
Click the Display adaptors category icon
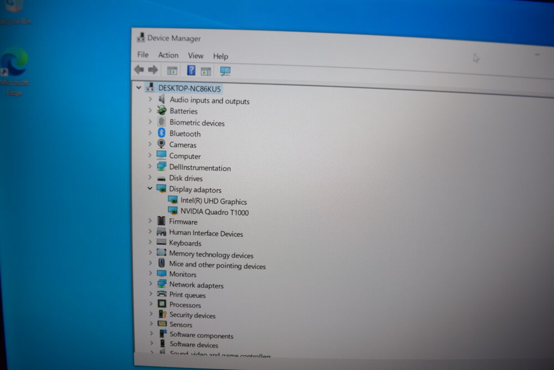[x=161, y=189]
